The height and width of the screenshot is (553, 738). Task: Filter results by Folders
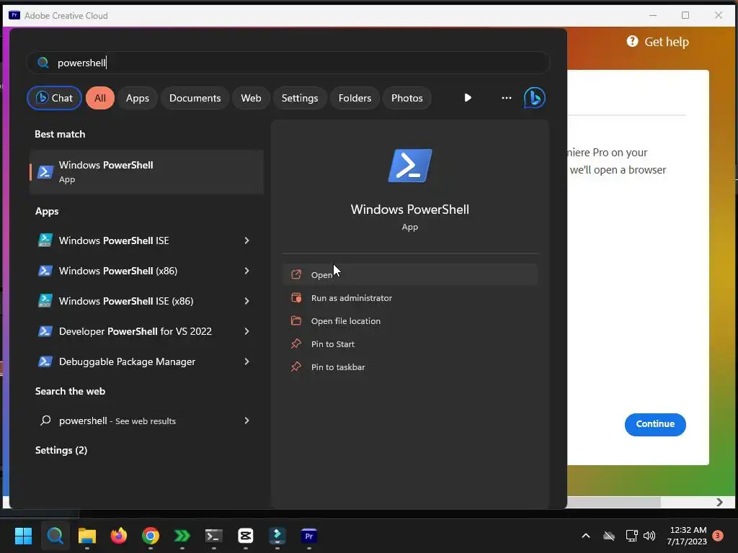pos(355,98)
